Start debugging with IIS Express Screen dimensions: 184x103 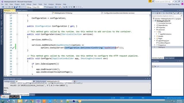coord(49,7)
